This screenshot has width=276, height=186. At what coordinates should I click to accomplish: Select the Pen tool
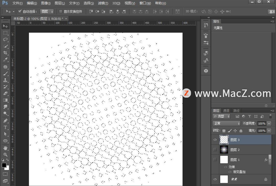(x=5, y=121)
